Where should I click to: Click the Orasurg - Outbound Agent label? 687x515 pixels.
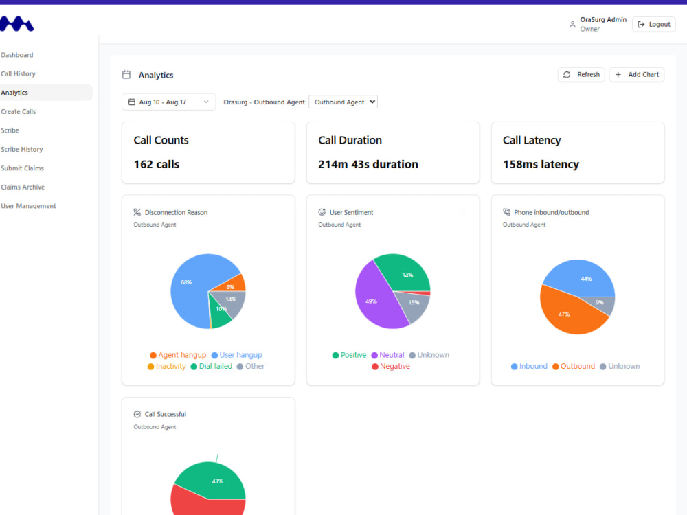coord(264,102)
